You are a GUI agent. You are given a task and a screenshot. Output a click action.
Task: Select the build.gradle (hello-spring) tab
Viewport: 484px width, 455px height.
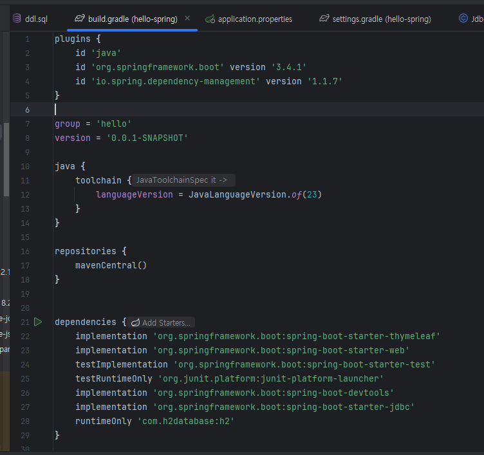pos(133,19)
